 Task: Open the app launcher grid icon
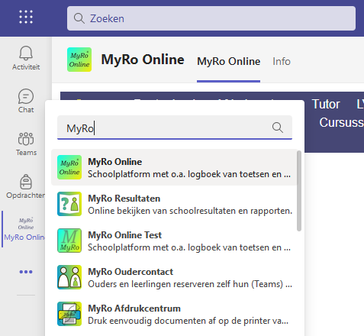tap(26, 17)
